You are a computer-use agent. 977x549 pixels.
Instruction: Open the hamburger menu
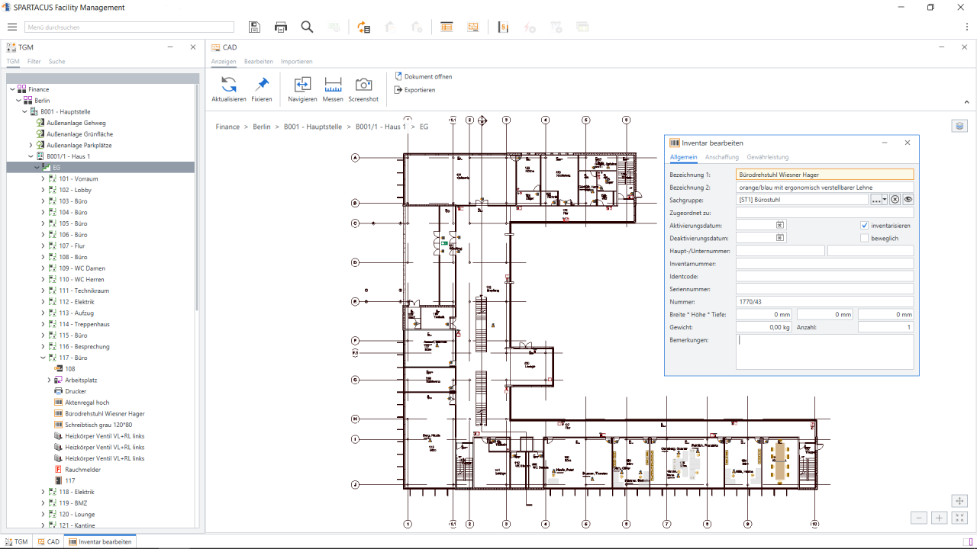coord(12,27)
